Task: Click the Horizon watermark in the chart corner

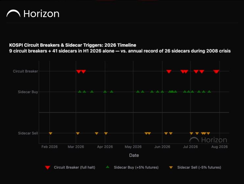Action: click(x=208, y=140)
